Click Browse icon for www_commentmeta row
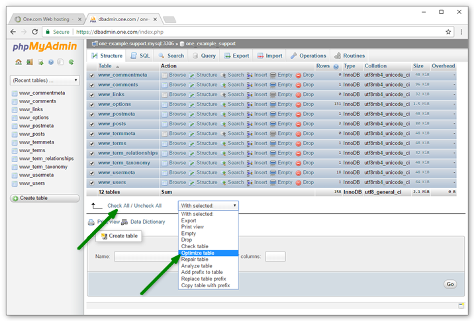This screenshot has width=474, height=321. point(164,75)
